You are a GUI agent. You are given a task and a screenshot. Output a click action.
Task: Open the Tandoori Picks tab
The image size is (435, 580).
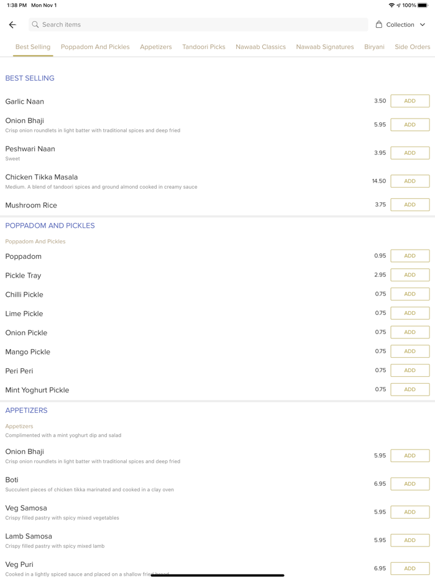(204, 47)
